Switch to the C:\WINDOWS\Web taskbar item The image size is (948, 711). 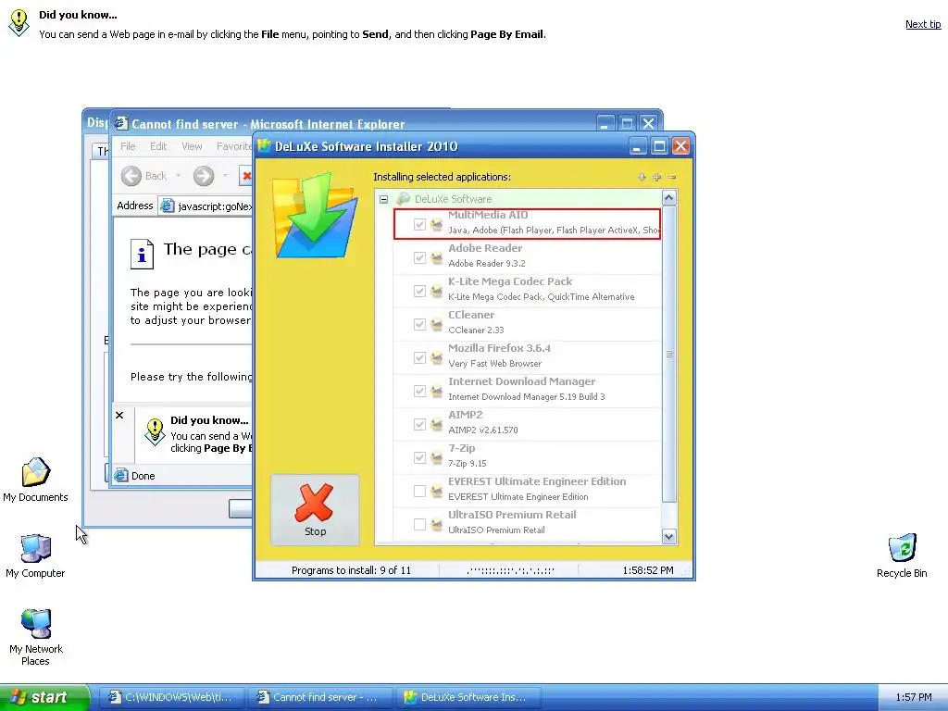point(171,697)
